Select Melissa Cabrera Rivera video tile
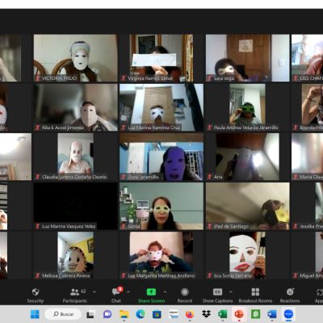The height and width of the screenshot is (323, 323). (76, 255)
